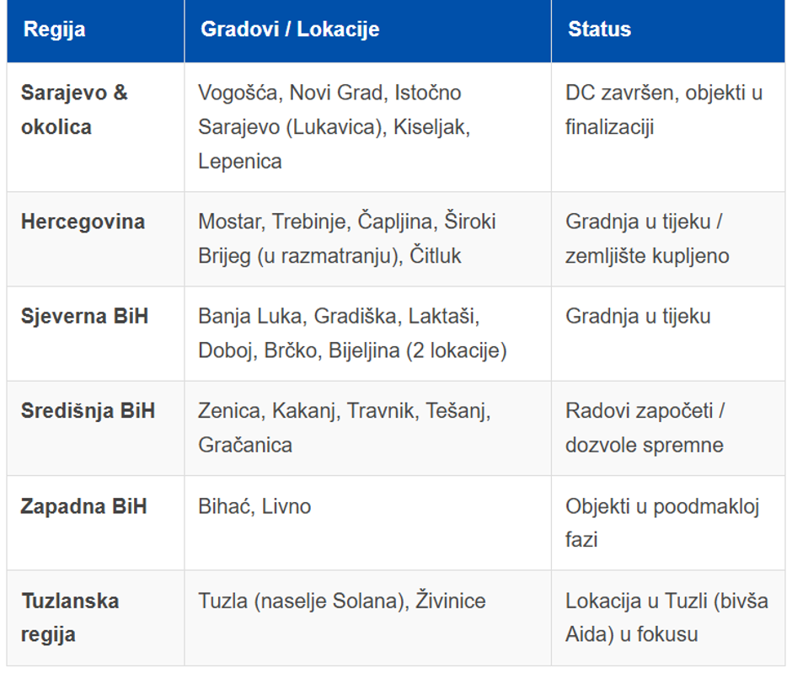This screenshot has width=792, height=684.
Task: Click the Bihać, Livno cell
Action: pos(254,506)
